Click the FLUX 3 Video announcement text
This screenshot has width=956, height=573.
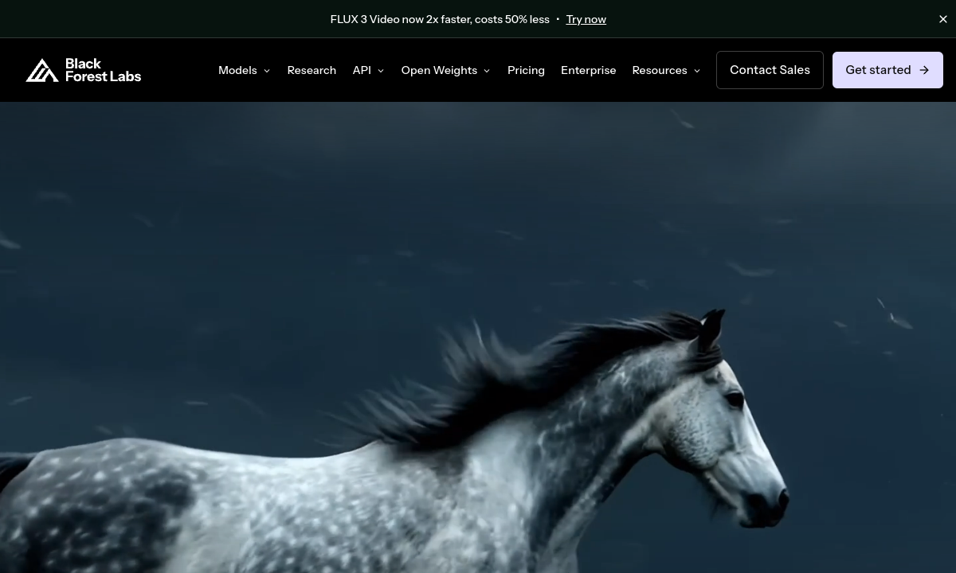click(x=440, y=19)
